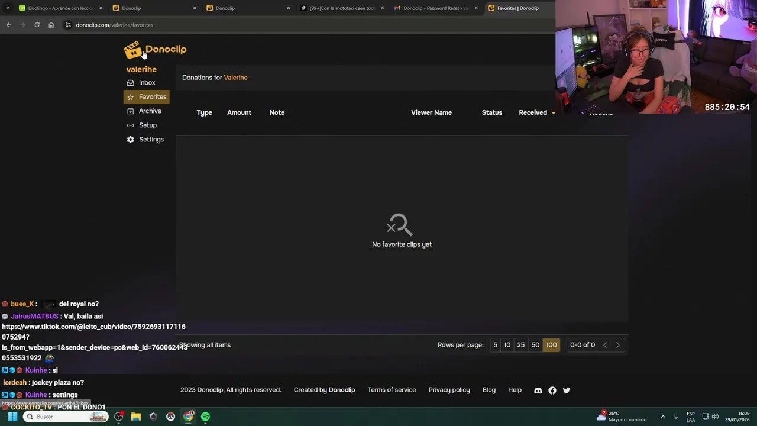Sort by the Type column header
Screen dimensions: 757x426
click(204, 112)
